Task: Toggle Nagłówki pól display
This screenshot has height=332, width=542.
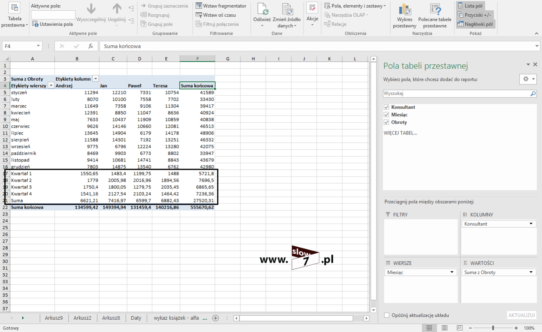Action: pyautogui.click(x=475, y=24)
